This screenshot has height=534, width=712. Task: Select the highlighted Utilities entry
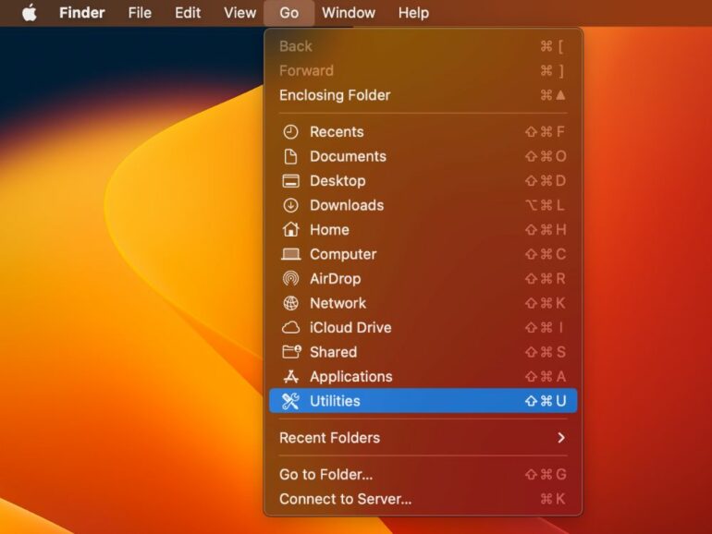click(423, 401)
